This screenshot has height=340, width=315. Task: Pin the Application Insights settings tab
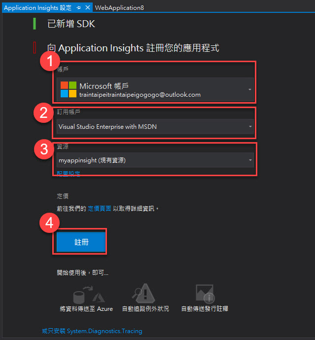[78, 8]
